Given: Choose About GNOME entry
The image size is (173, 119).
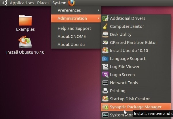Looking at the screenshot, I should click(x=72, y=37).
